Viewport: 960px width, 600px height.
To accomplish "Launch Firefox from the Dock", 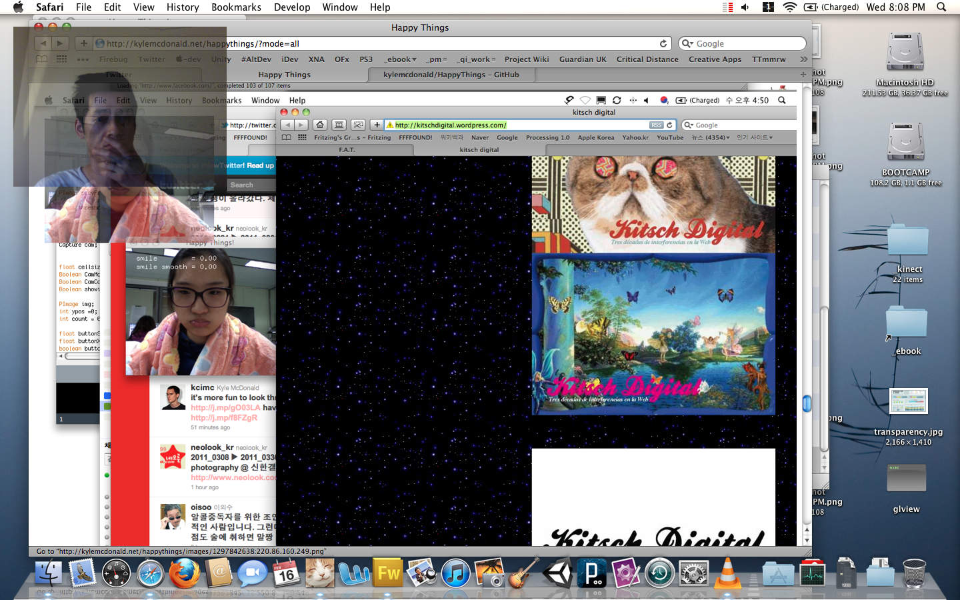I will tap(184, 573).
